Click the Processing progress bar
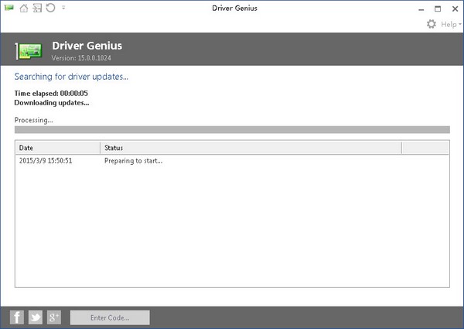Viewport: 464px width, 329px height. (x=232, y=130)
